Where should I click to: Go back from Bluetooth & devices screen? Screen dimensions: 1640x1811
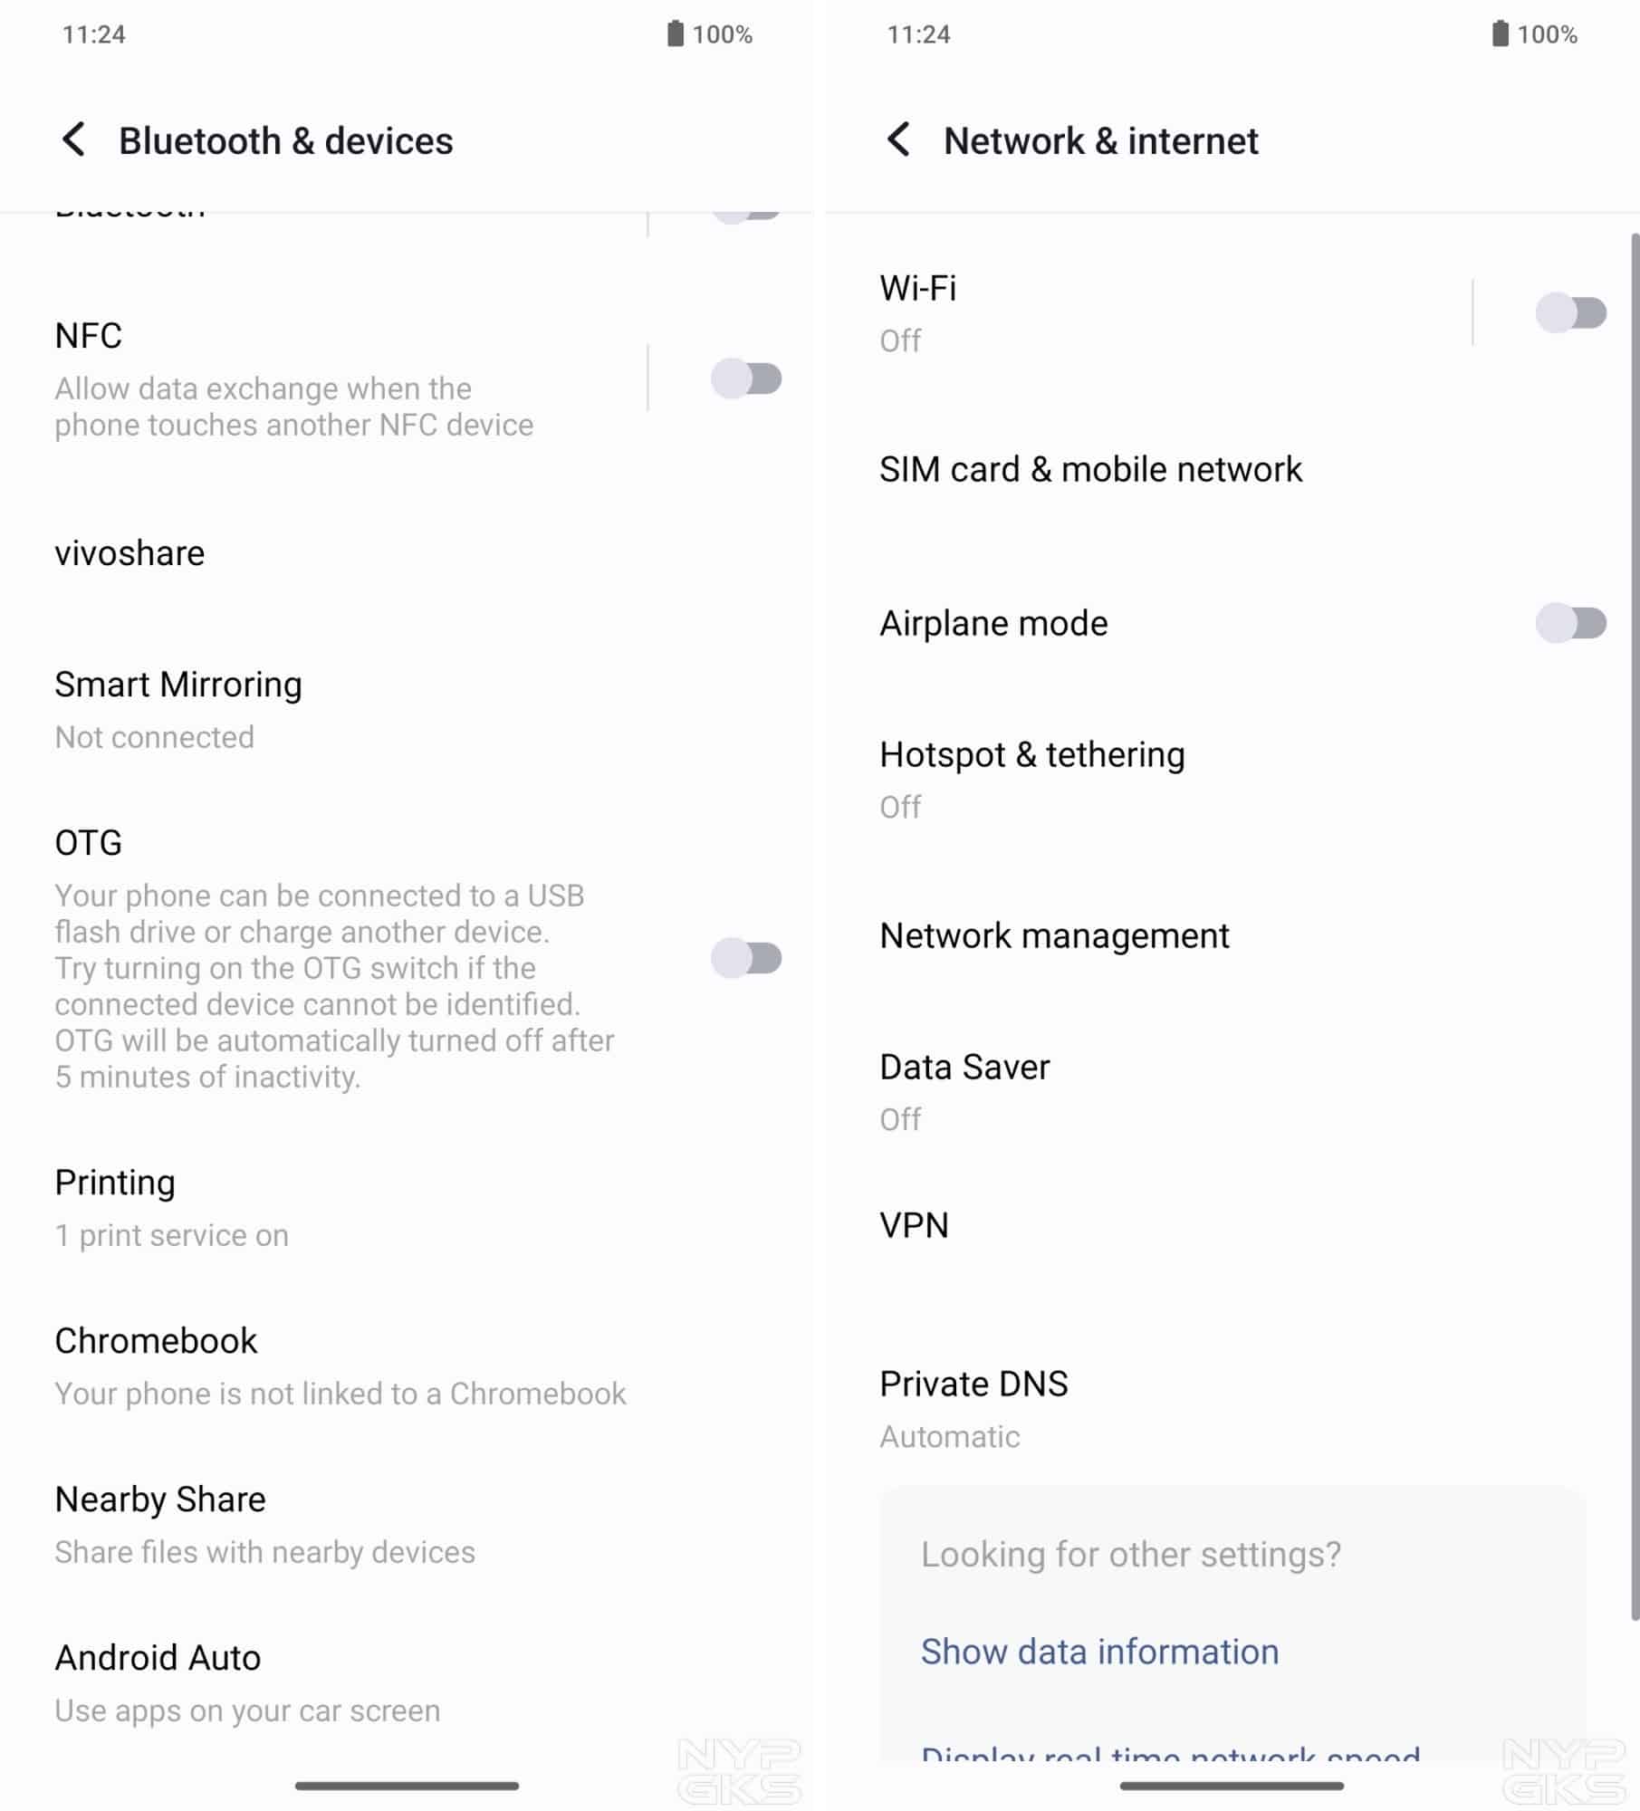(x=74, y=140)
